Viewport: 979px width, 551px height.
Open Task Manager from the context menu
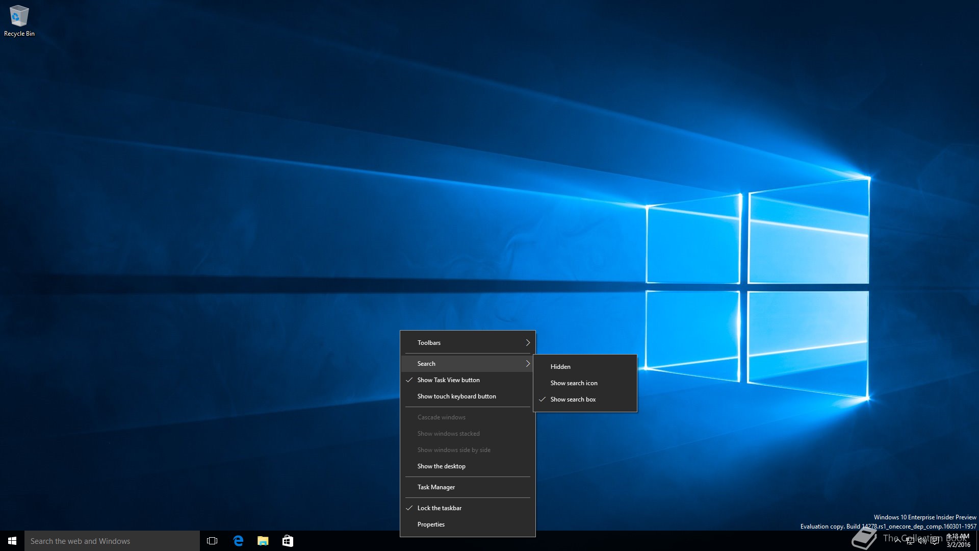tap(468, 487)
